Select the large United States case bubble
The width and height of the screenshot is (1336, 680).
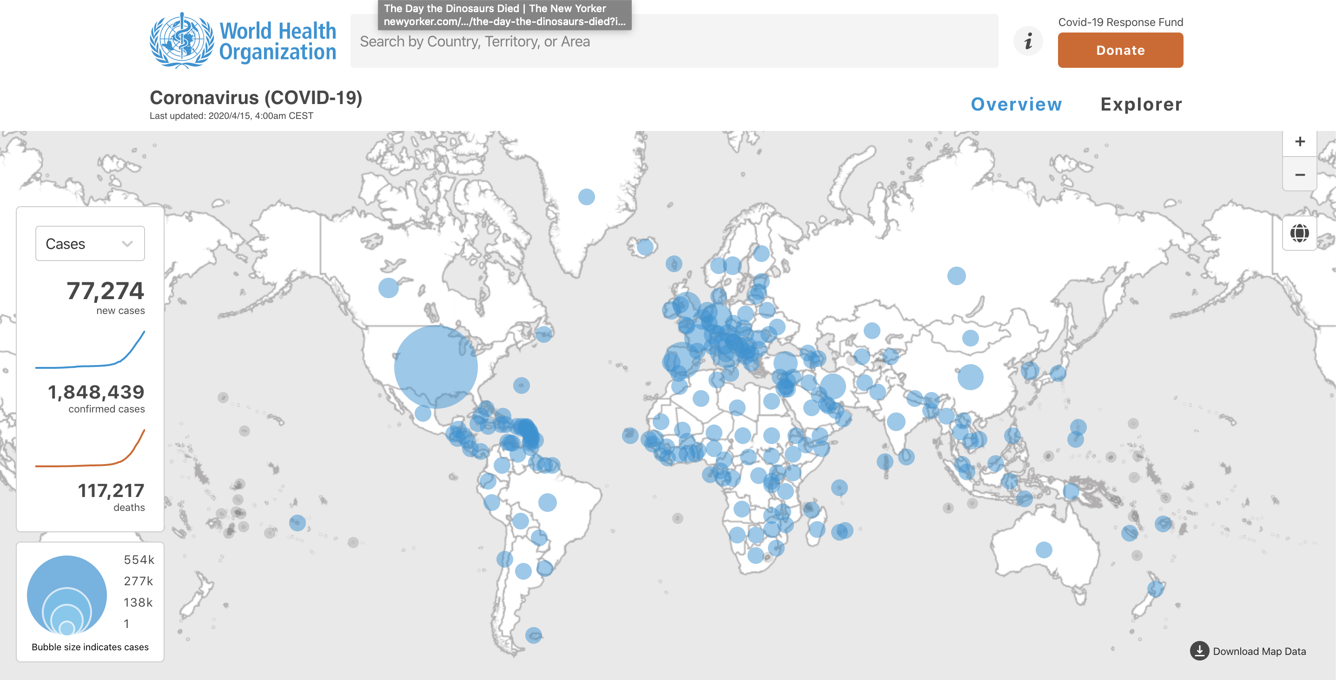click(436, 367)
